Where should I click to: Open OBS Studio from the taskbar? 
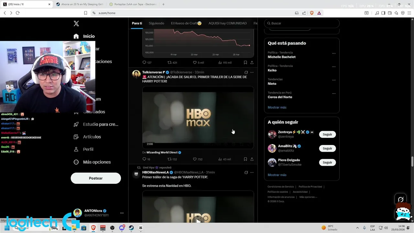tap(112, 228)
